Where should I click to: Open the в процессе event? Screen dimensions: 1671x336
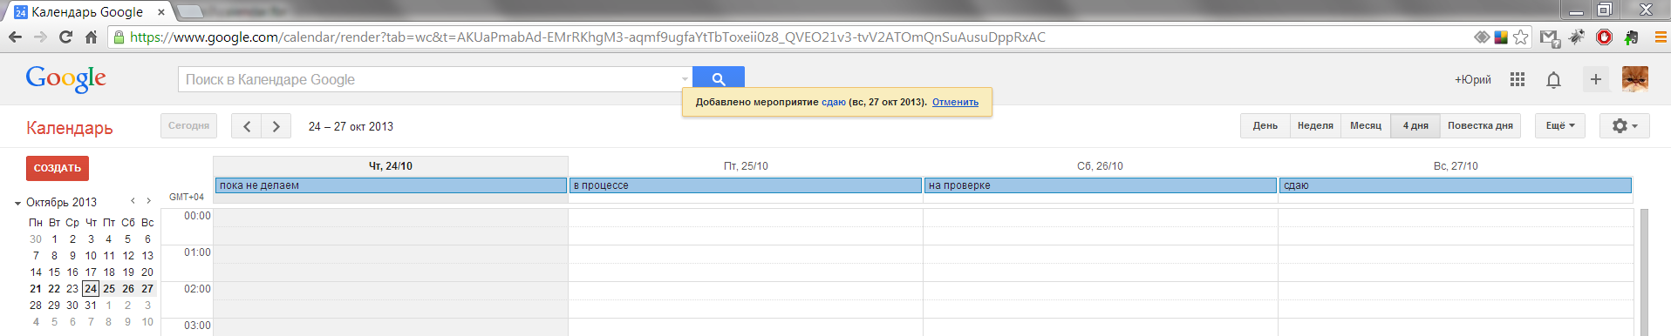pyautogui.click(x=746, y=185)
